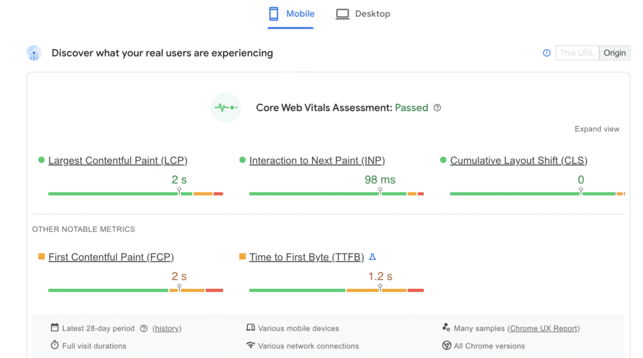Click help icon next to 28-day period

click(x=144, y=328)
